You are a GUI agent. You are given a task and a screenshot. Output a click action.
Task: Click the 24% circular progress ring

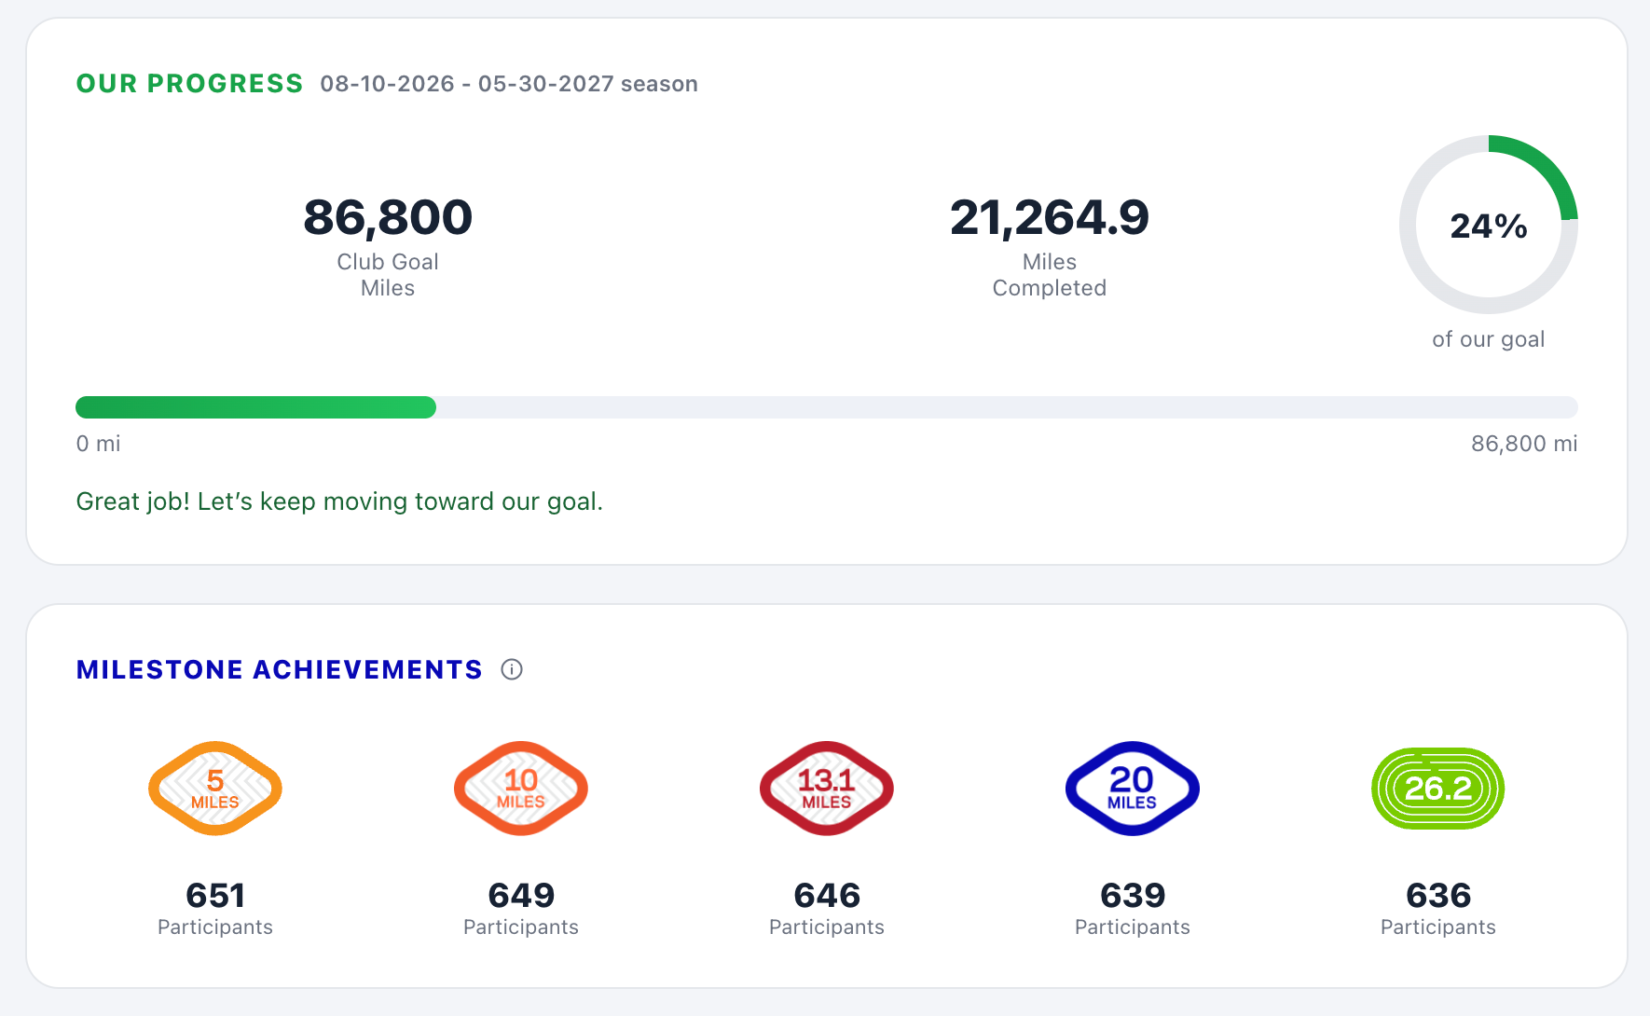1489,225
